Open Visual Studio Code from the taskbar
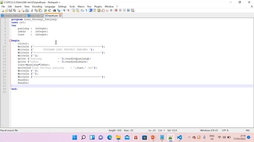Viewport: 254px width, 142px height. point(179,138)
